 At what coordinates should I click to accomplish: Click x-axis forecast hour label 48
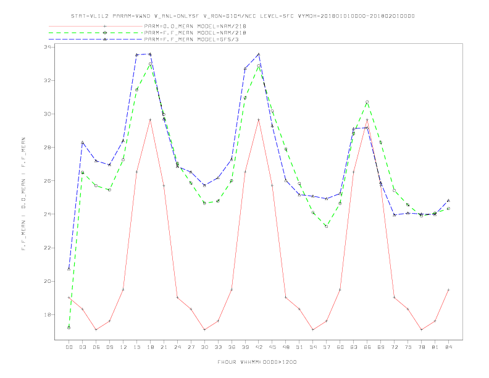(286, 347)
